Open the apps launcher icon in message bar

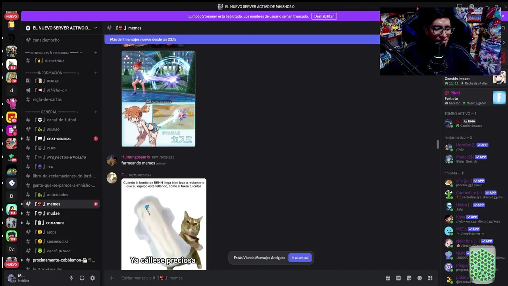click(x=430, y=278)
